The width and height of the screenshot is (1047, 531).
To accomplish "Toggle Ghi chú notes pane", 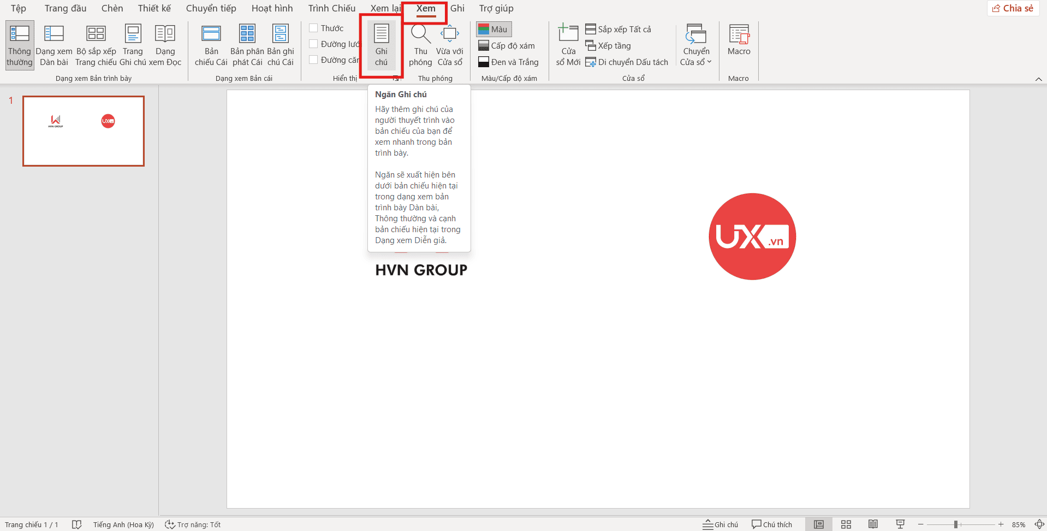I will (x=381, y=44).
